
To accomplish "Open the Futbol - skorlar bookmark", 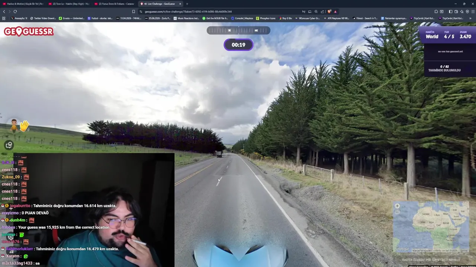I will 100,18.
